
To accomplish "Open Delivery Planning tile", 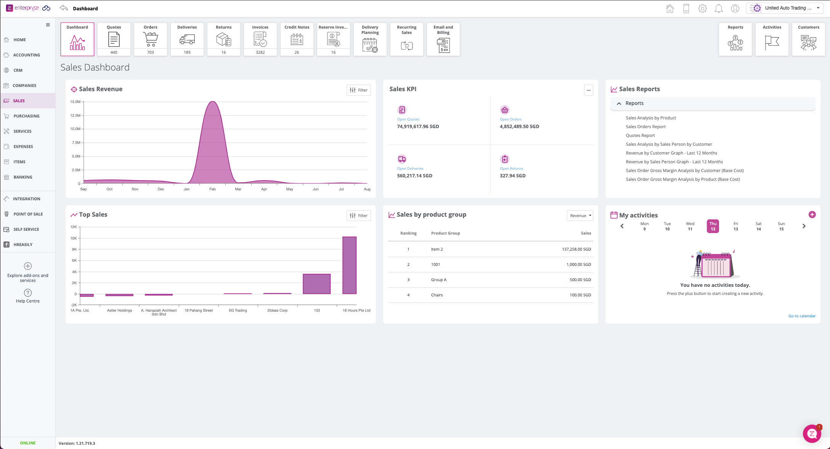I will point(370,39).
